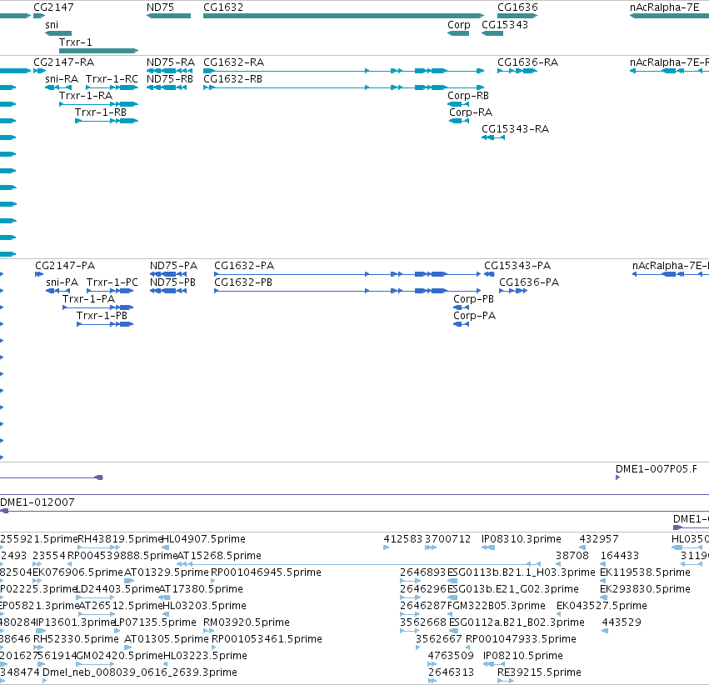709x685 pixels.
Task: Click EST label EK119538.5prime
Action: (645, 572)
